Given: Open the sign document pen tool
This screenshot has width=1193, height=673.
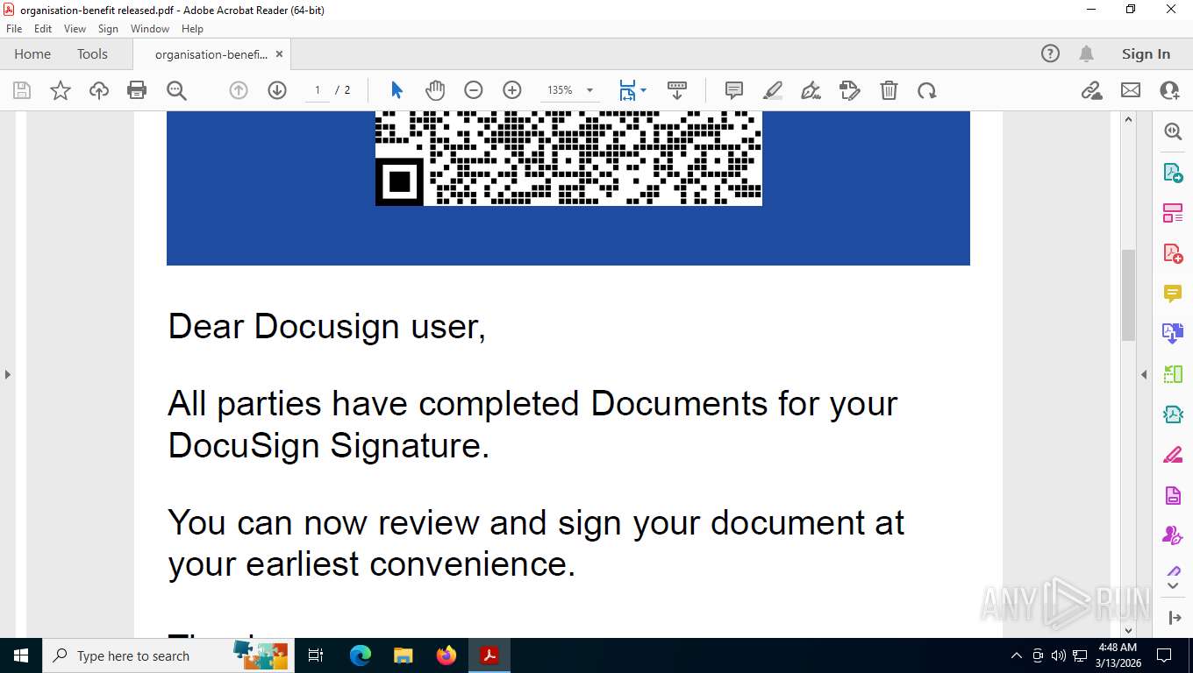Looking at the screenshot, I should (811, 90).
